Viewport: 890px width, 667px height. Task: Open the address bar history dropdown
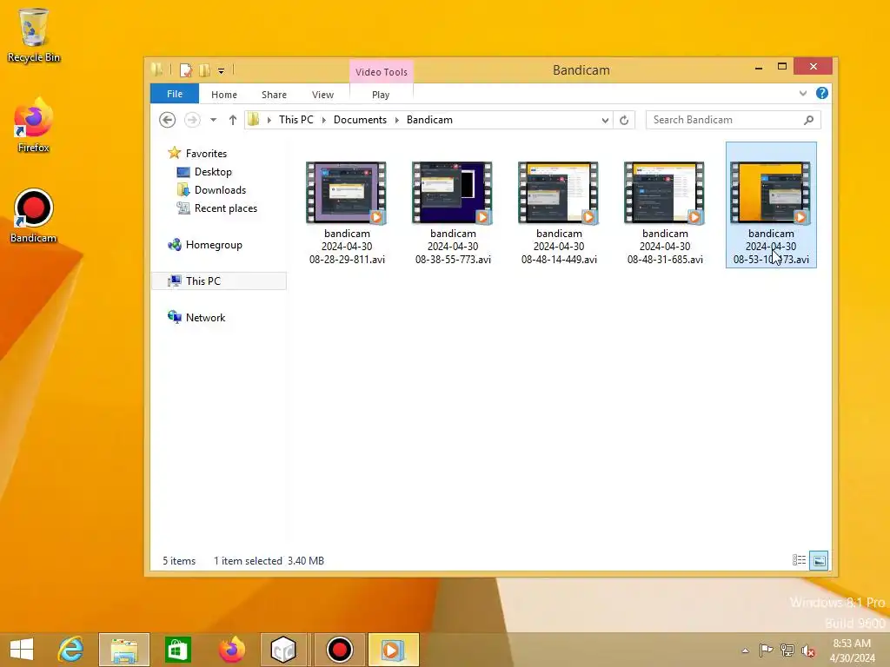605,120
